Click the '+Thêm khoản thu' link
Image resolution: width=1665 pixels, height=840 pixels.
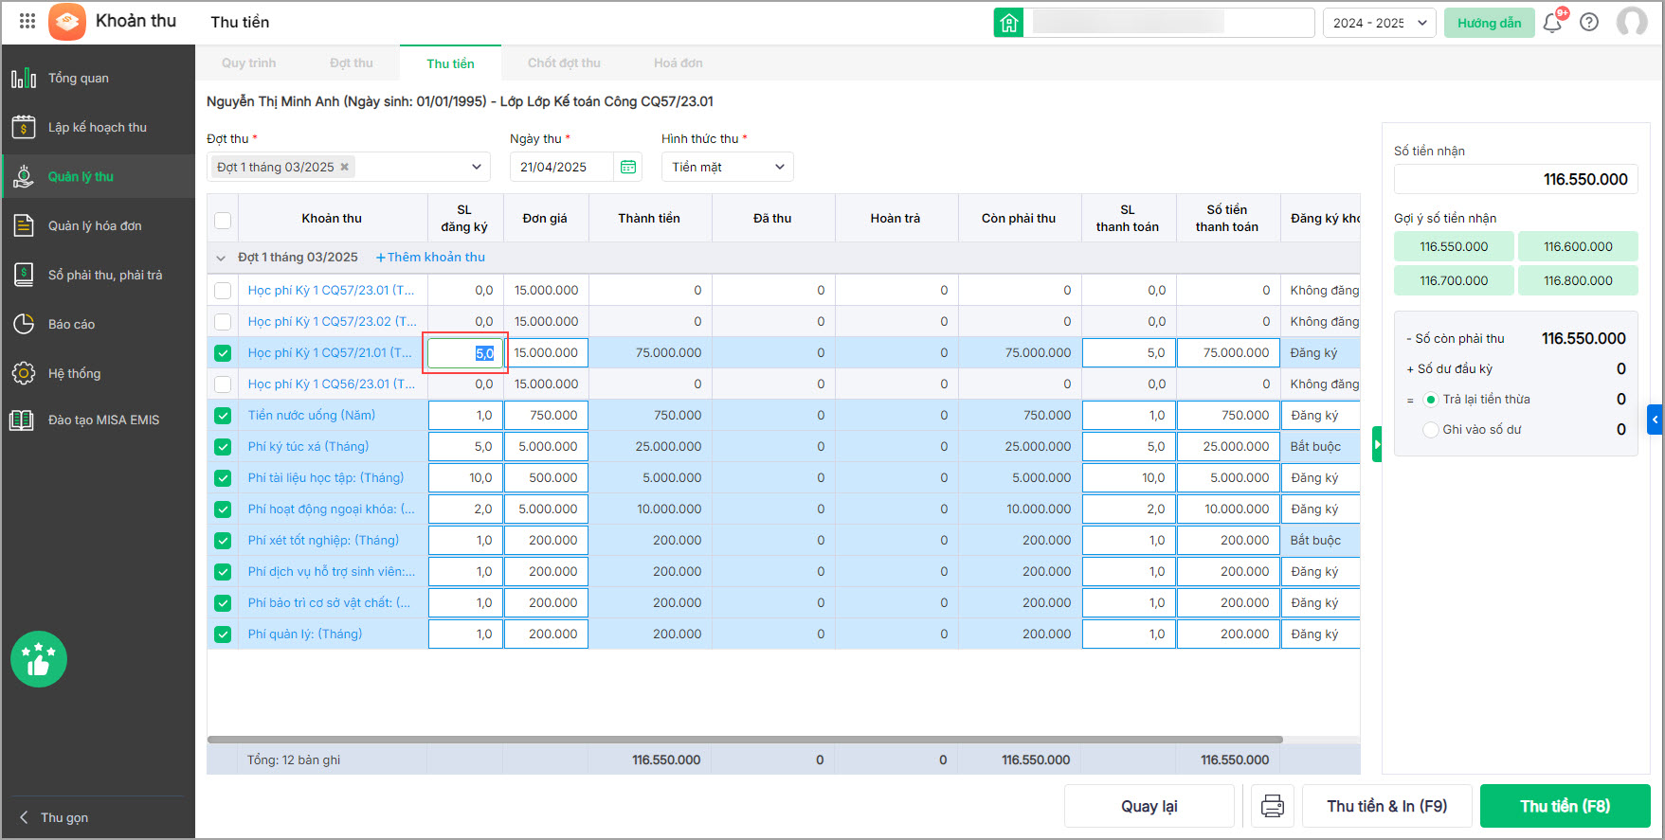point(430,258)
